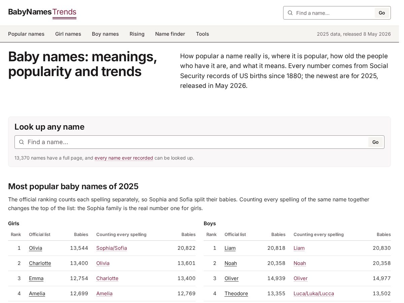Open the Sophia/Sofia combined spelling link
Screen dimensions: 404x303
pyautogui.click(x=111, y=248)
